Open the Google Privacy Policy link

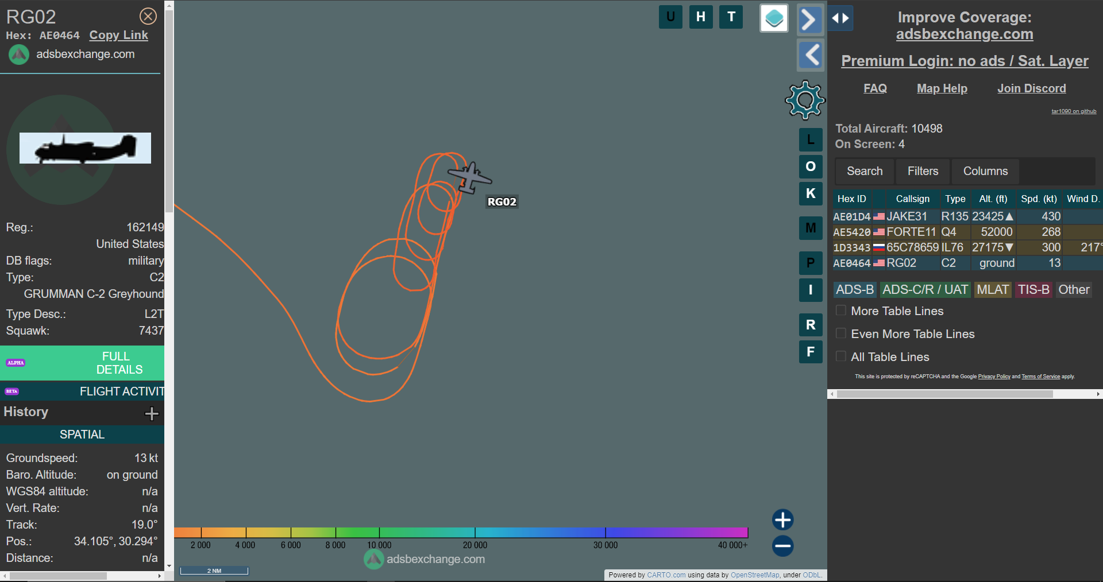click(994, 377)
